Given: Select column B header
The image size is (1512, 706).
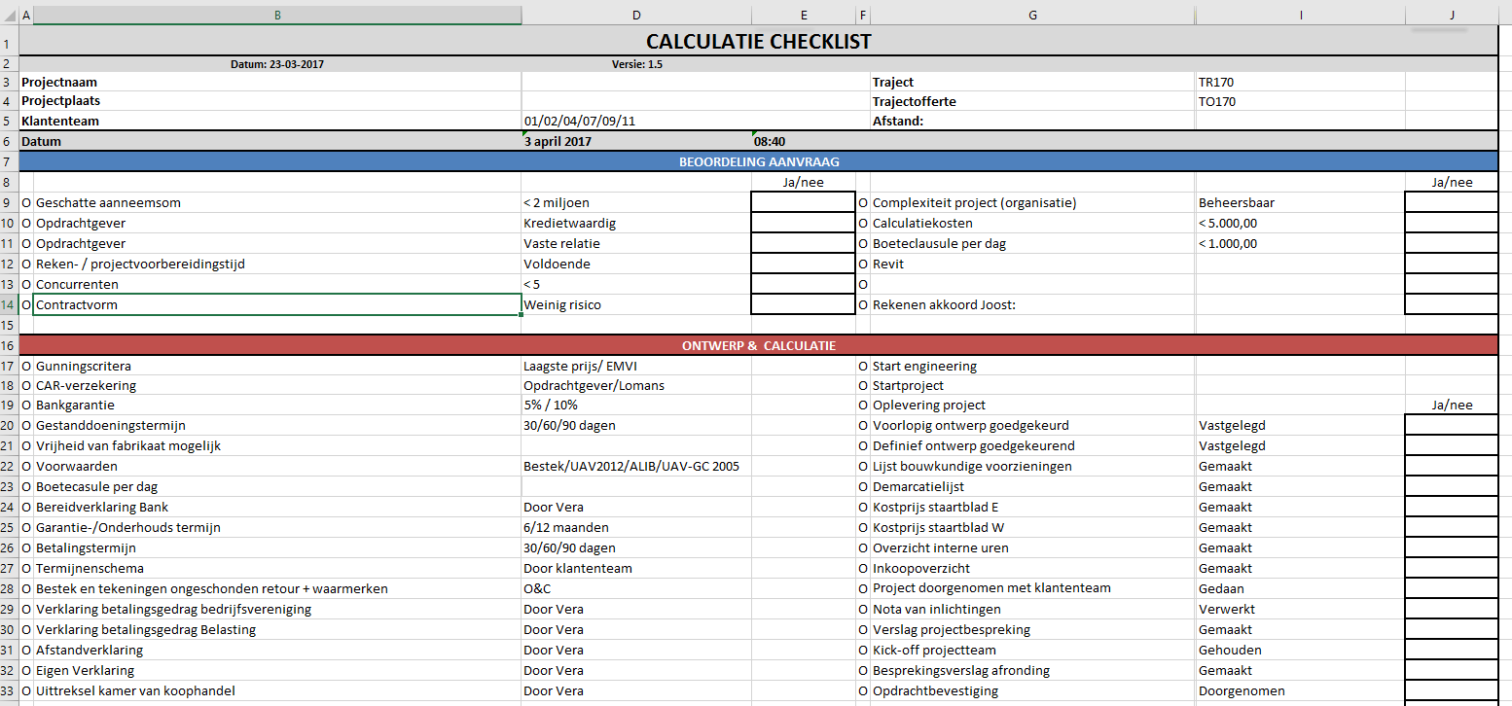Looking at the screenshot, I should click(x=277, y=16).
